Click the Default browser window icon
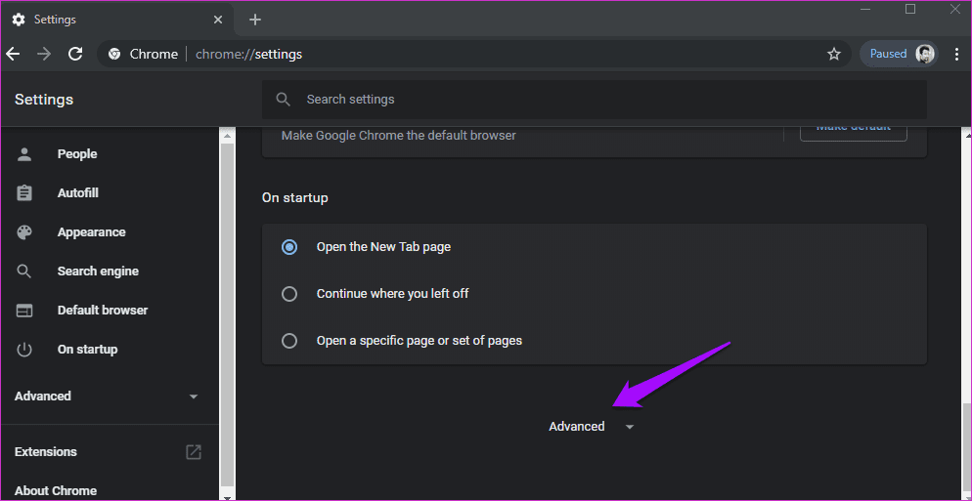972x501 pixels. pyautogui.click(x=24, y=311)
